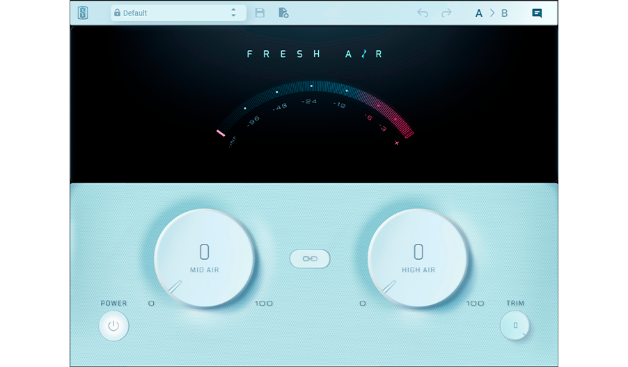Click the red plus clip marker on the meter

click(x=397, y=143)
